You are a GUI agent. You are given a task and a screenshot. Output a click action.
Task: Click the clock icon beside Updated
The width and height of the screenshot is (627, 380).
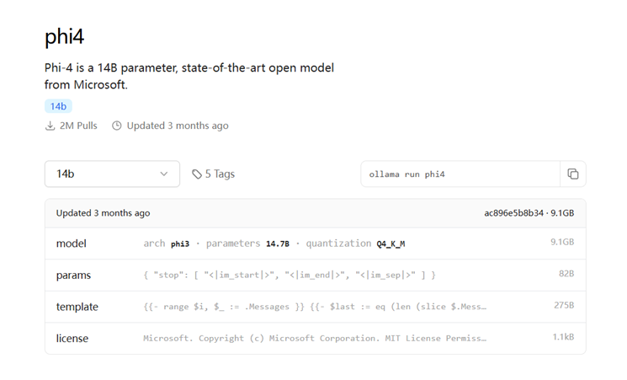[x=117, y=126]
